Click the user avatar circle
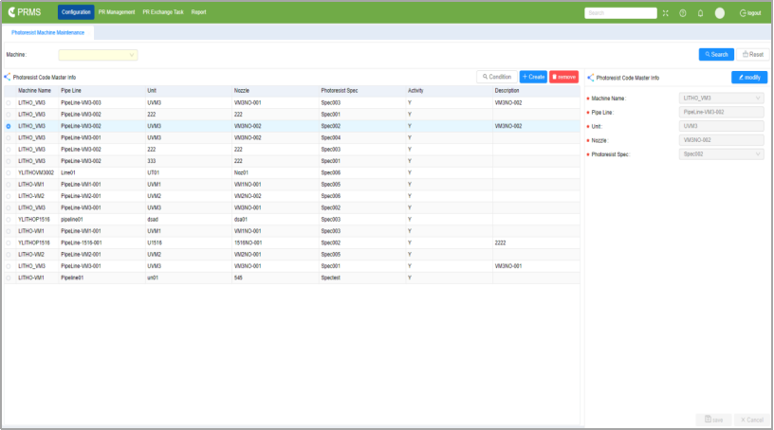774x430 pixels. [720, 13]
